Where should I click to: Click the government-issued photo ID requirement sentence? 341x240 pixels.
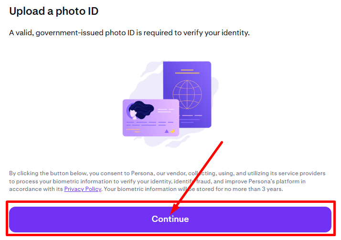tap(129, 33)
